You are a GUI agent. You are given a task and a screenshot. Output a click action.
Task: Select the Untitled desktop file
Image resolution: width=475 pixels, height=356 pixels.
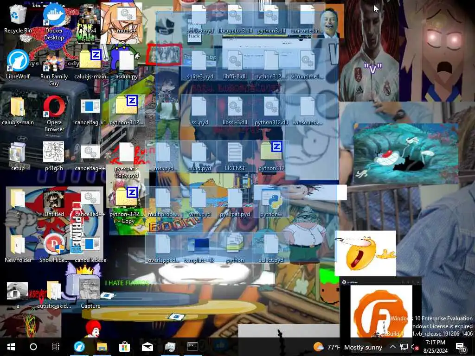click(54, 203)
